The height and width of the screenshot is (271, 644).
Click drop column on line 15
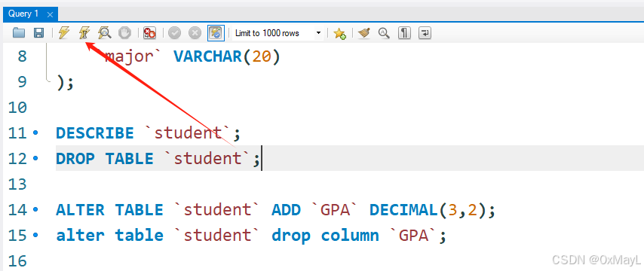325,236
